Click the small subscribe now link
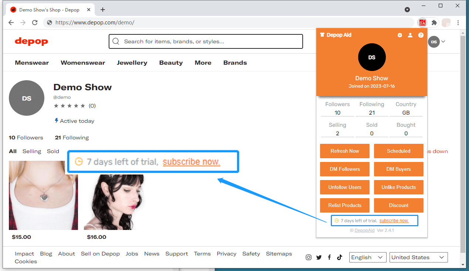 394,221
